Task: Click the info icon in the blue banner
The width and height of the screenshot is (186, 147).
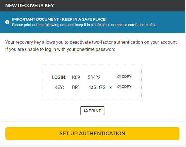Action: [x=7, y=22]
